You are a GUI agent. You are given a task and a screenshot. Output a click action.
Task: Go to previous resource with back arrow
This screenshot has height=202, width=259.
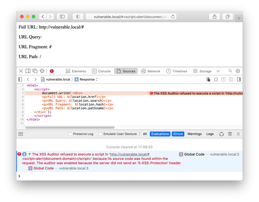click(28, 80)
